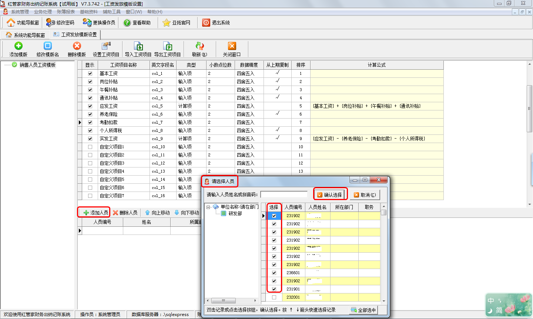
Task: Click the 添加模版 green plus icon
Action: [x=18, y=46]
